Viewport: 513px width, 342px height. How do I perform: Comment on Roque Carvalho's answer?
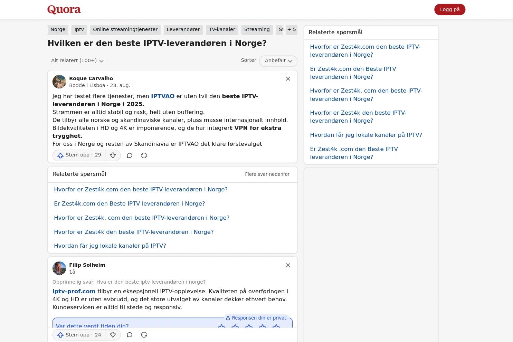click(x=130, y=155)
